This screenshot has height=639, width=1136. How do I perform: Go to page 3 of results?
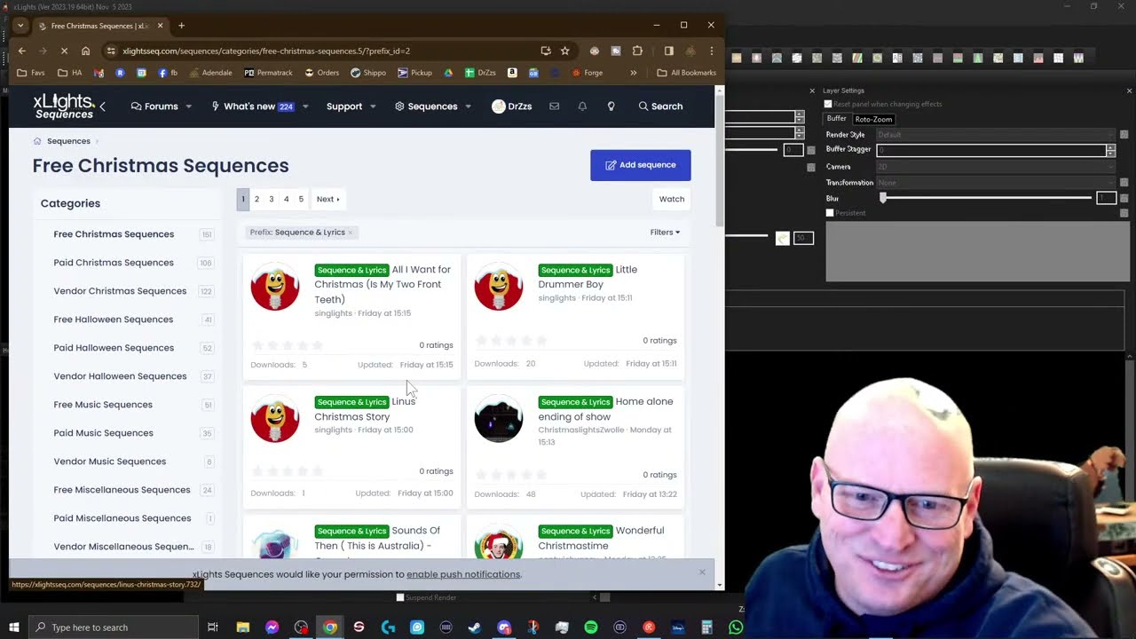[272, 199]
